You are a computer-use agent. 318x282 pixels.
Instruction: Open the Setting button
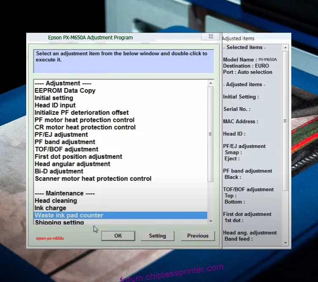[157, 236]
